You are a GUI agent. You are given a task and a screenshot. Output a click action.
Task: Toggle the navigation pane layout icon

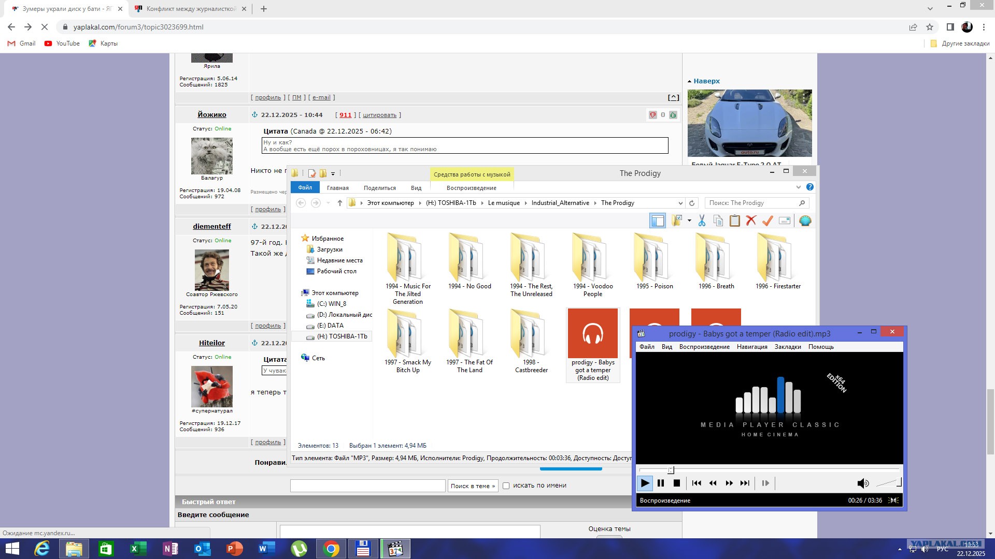pyautogui.click(x=657, y=221)
